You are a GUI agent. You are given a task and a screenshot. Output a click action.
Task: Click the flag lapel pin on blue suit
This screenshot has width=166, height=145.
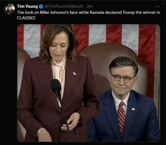[x=133, y=109]
